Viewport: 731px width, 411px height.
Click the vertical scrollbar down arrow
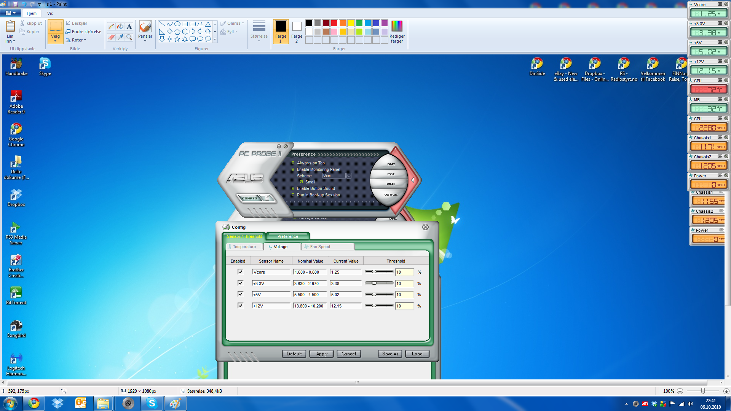[728, 376]
